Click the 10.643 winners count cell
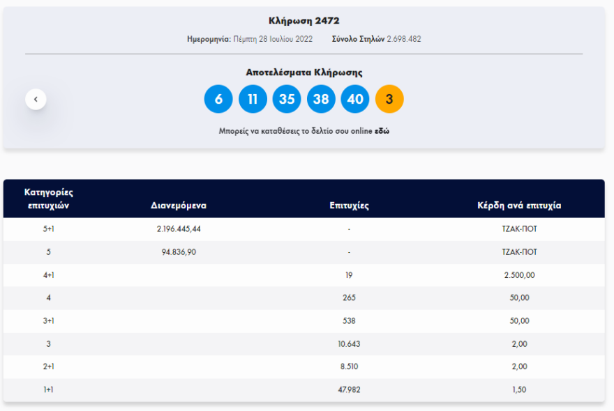Viewport: 614px width, 411px height. [x=349, y=344]
